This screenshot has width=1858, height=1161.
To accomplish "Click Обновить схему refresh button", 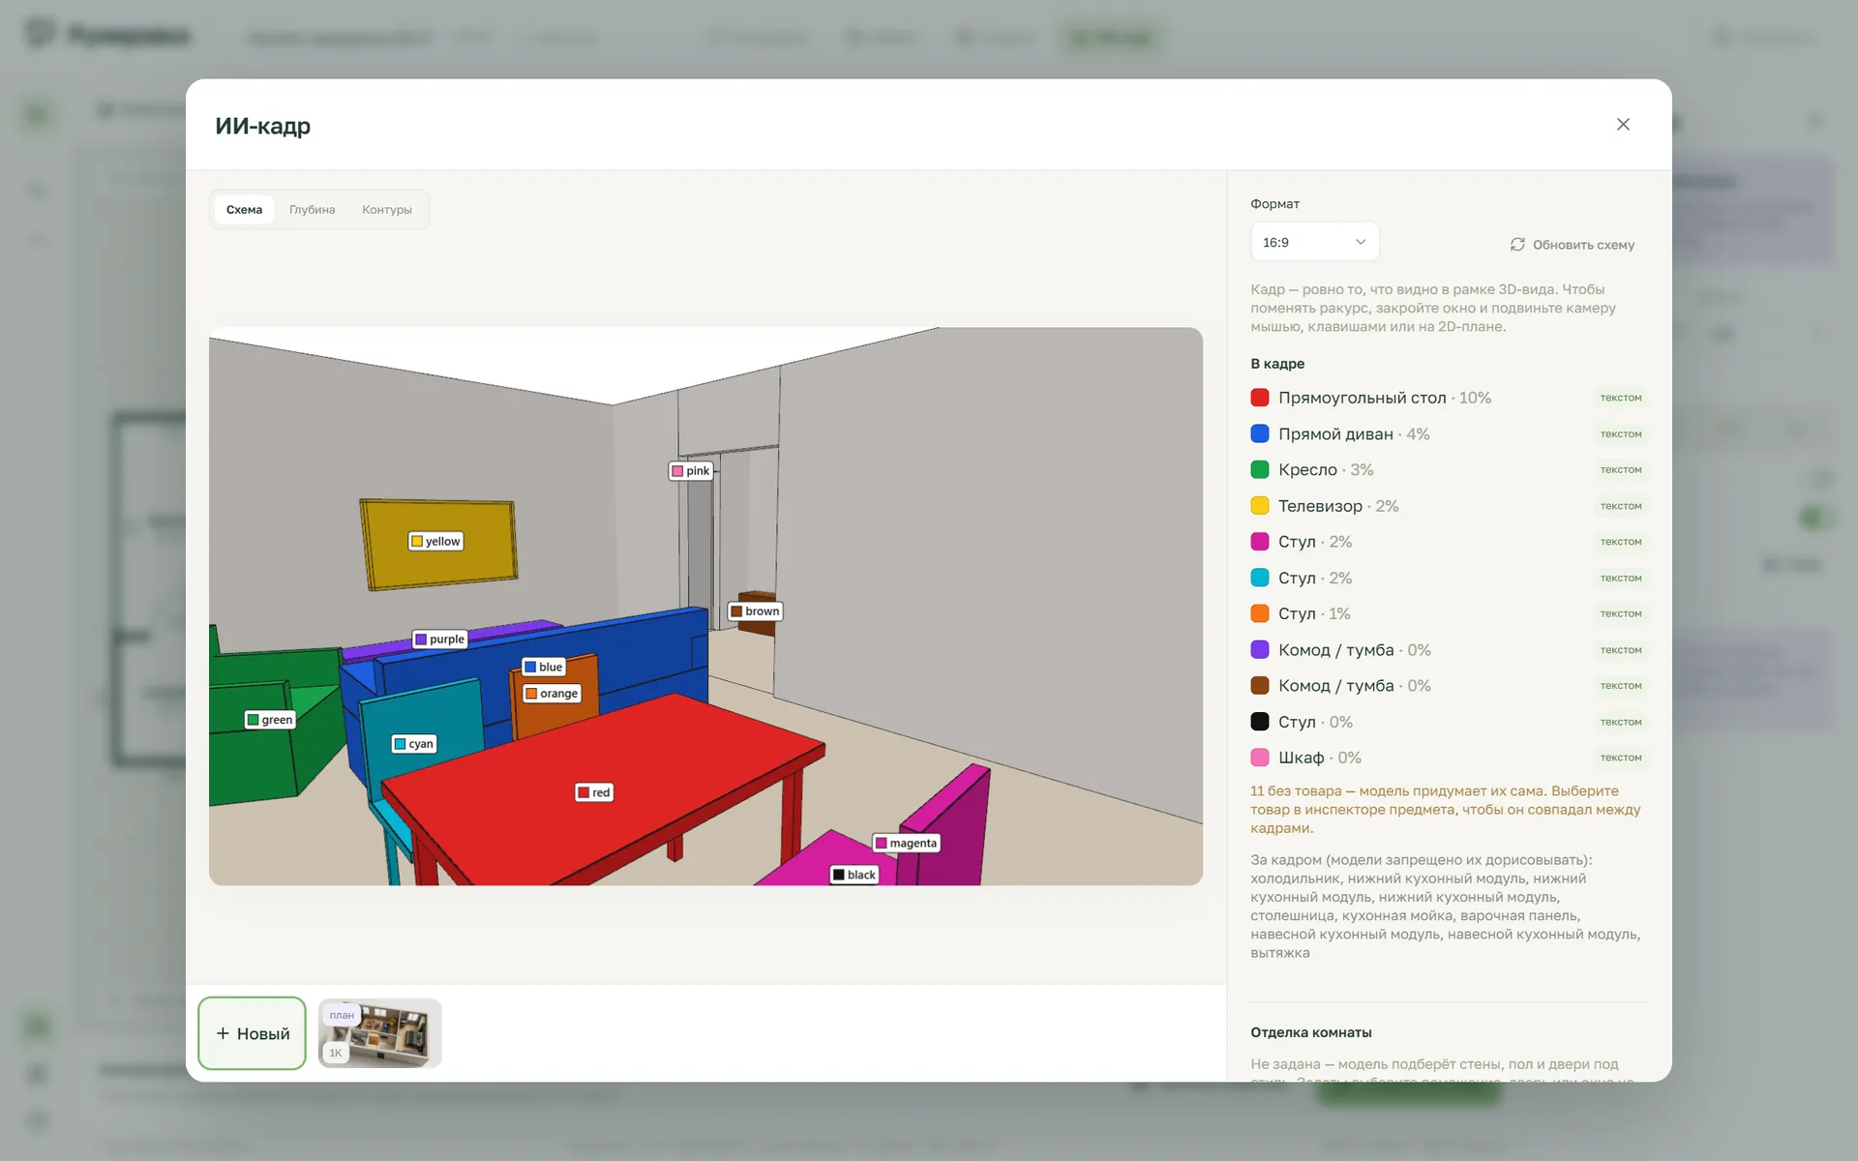I will (x=1572, y=245).
